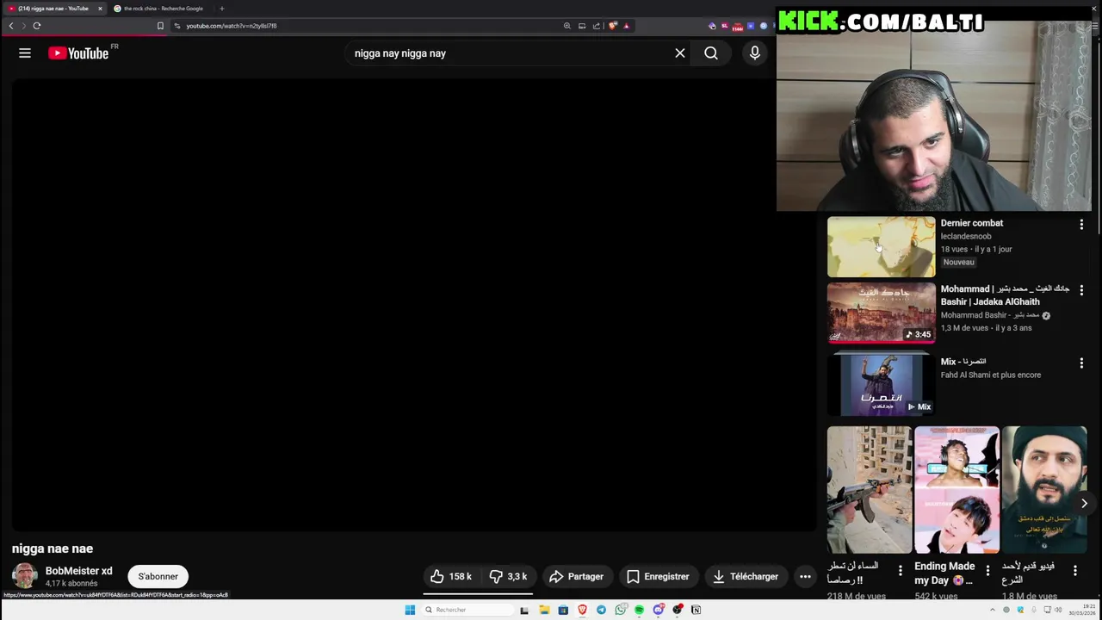
Task: Expand hidden system tray icons chevron
Action: tap(993, 610)
